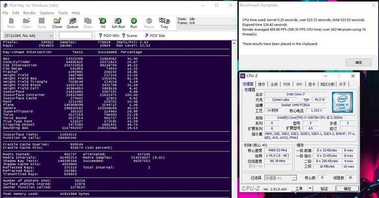This screenshot has width=379, height=198.
Task: Click the Save toolbar icon
Action: tap(42, 23)
